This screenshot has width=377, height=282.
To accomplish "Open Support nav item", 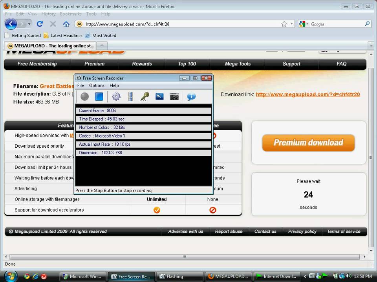I will pyautogui.click(x=291, y=64).
